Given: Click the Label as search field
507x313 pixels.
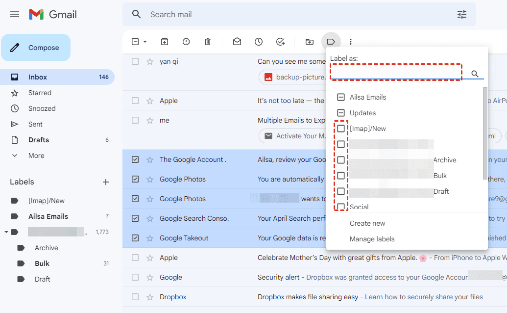Looking at the screenshot, I should pyautogui.click(x=396, y=72).
